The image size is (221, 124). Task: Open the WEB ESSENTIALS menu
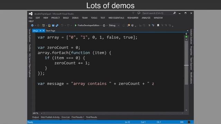tap(116, 18)
